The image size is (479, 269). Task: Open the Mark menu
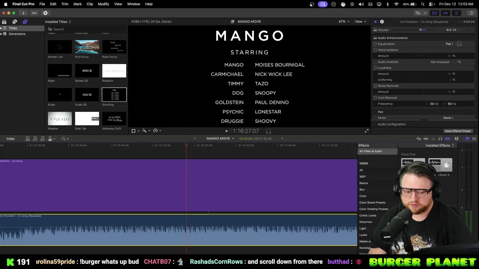[77, 4]
